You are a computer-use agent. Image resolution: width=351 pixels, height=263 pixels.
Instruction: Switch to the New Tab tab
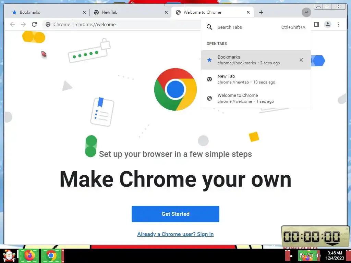[130, 12]
